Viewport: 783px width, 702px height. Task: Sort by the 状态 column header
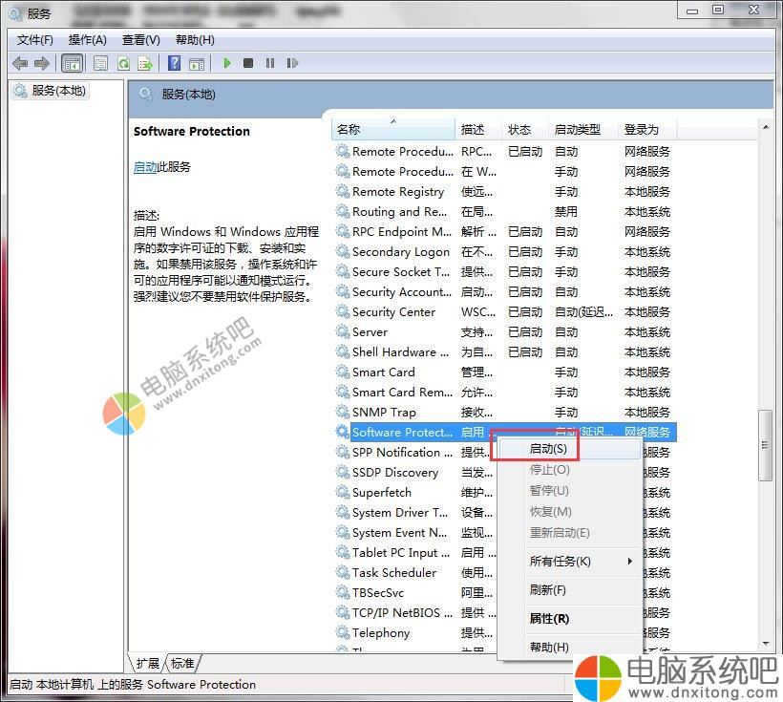point(524,129)
